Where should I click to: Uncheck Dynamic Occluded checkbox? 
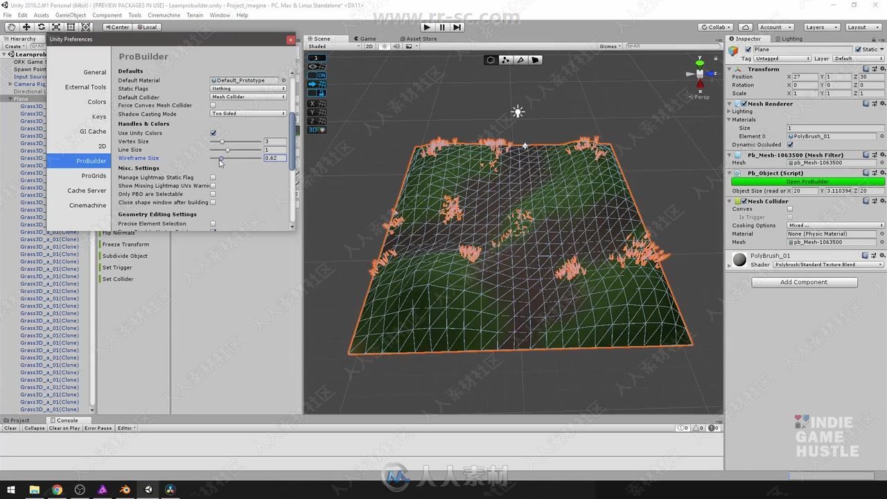pos(790,145)
